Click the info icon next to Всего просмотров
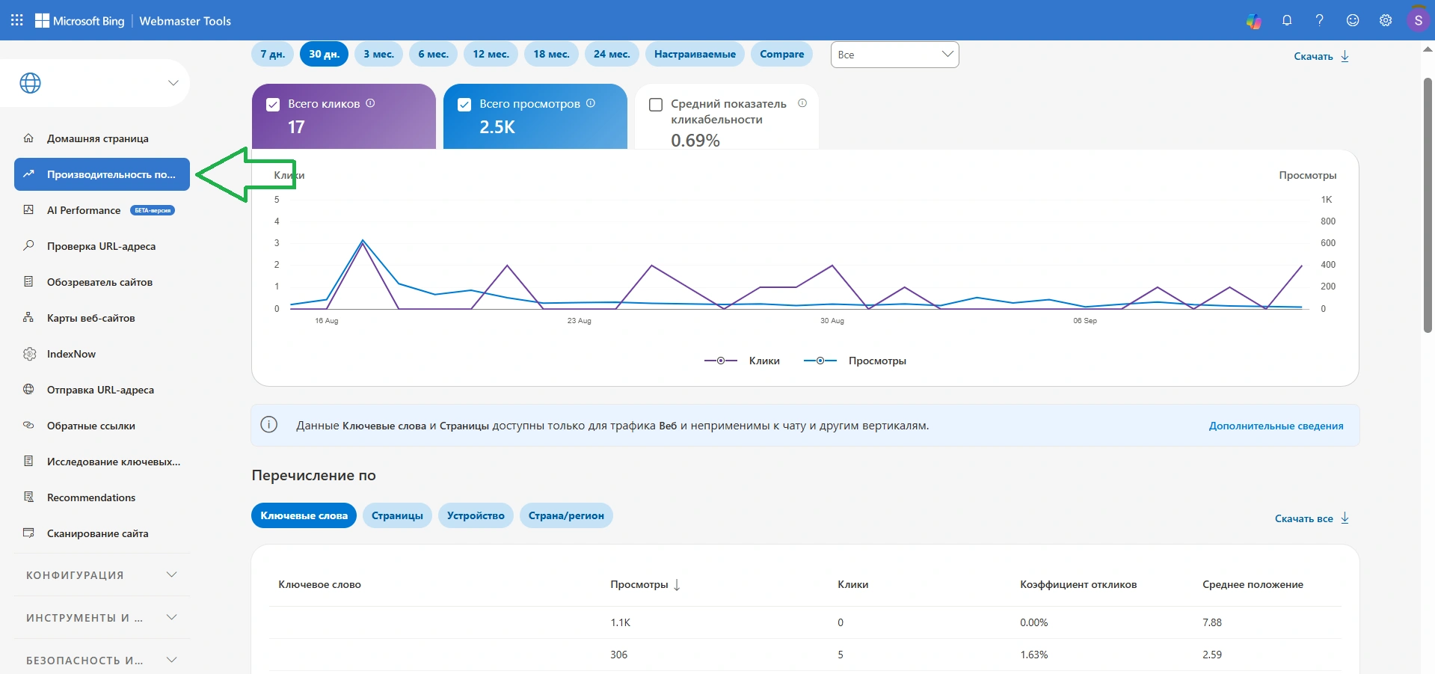Image resolution: width=1435 pixels, height=674 pixels. coord(591,103)
